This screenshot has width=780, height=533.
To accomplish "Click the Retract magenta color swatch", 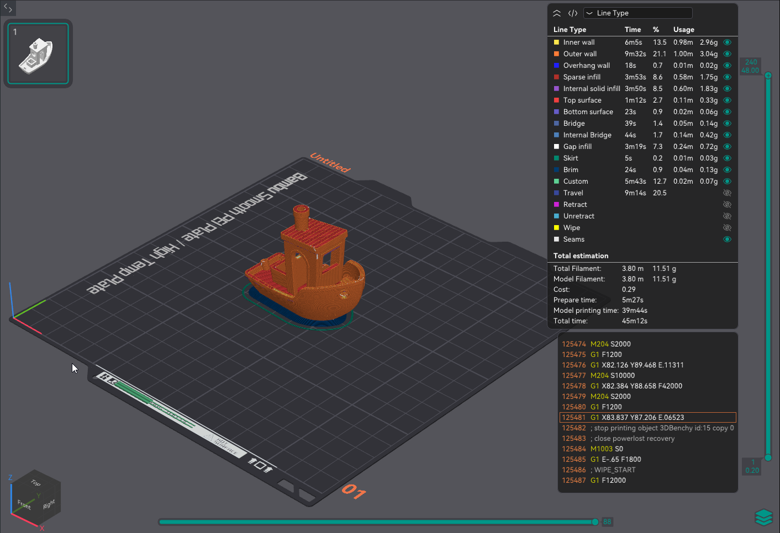I will tap(556, 205).
